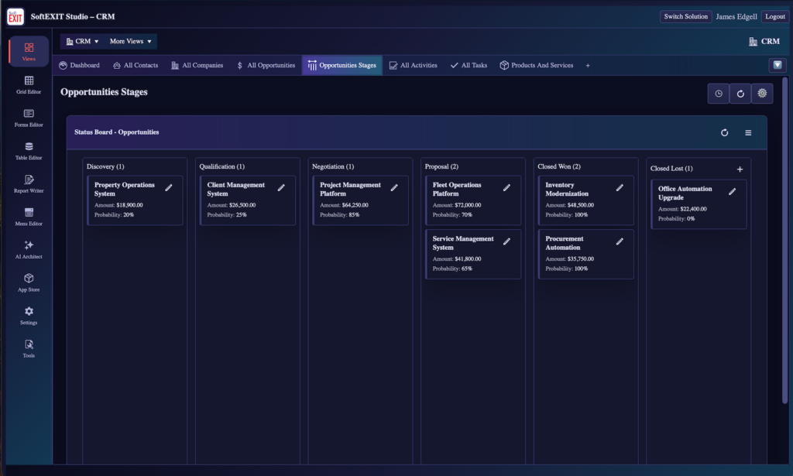The image size is (793, 476).
Task: Open the Grid Editor in sidebar
Action: click(x=29, y=84)
